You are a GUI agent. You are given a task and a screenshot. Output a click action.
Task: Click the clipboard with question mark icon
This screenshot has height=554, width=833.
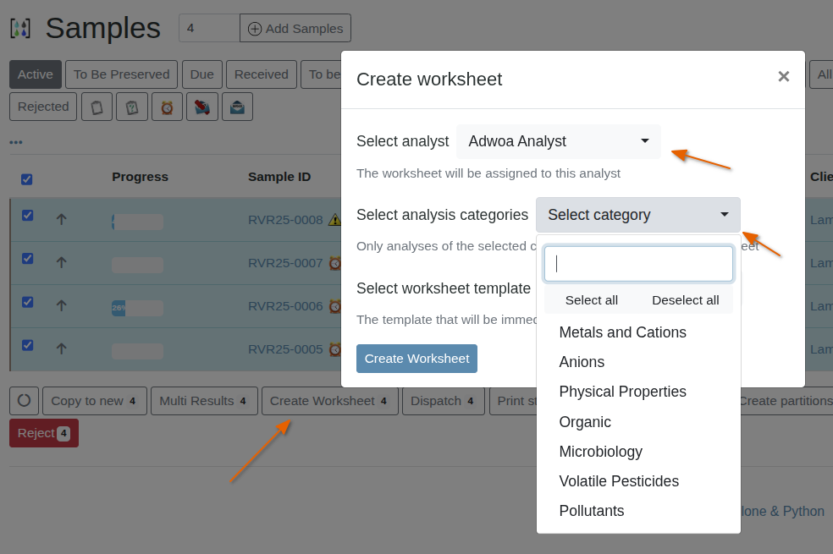131,106
